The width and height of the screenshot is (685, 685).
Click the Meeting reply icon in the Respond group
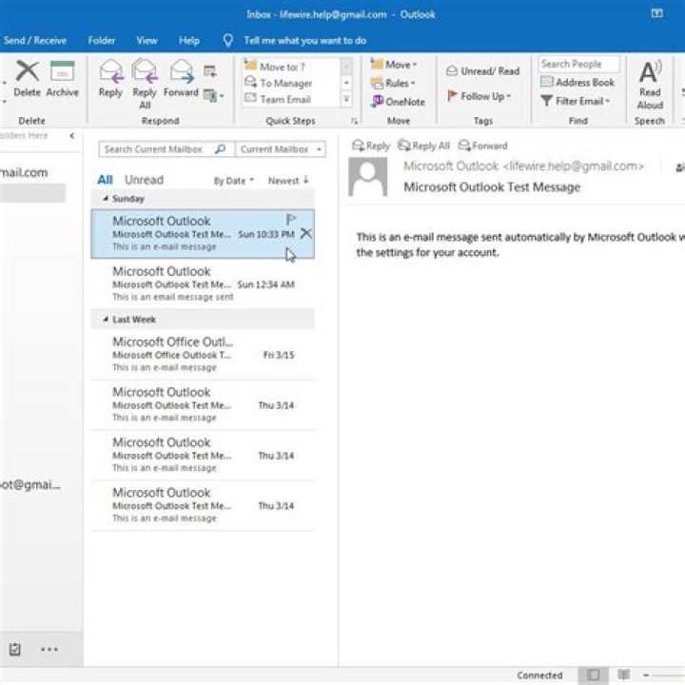click(x=210, y=70)
